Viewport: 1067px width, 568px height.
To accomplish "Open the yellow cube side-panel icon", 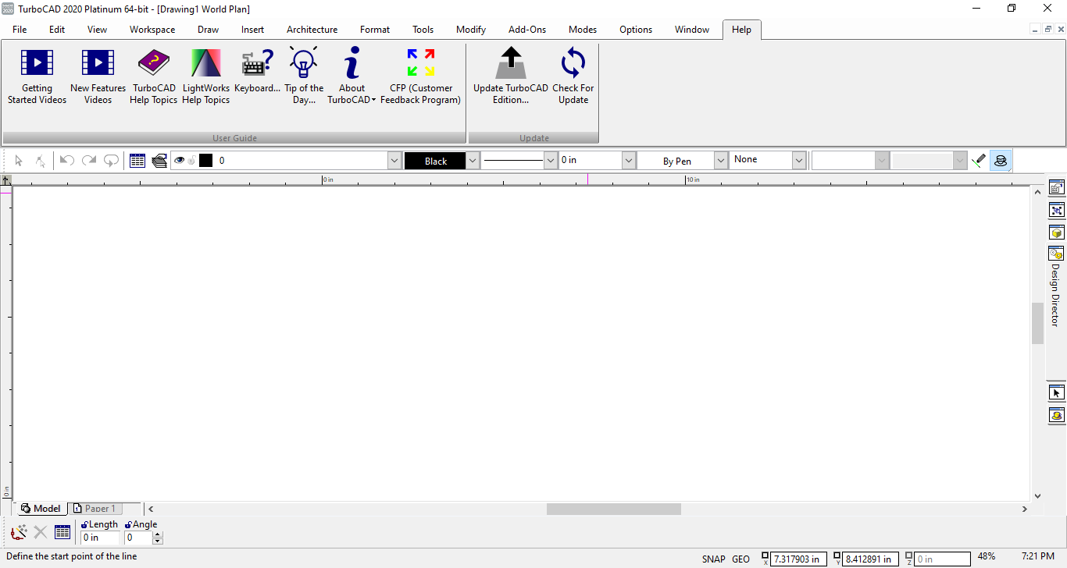I will click(x=1057, y=233).
